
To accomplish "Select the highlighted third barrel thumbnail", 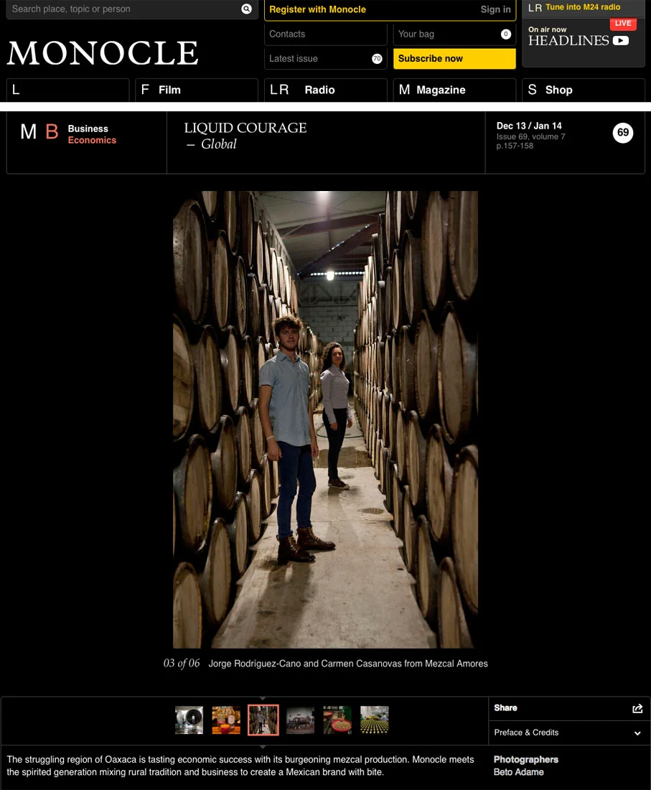I will tap(263, 720).
